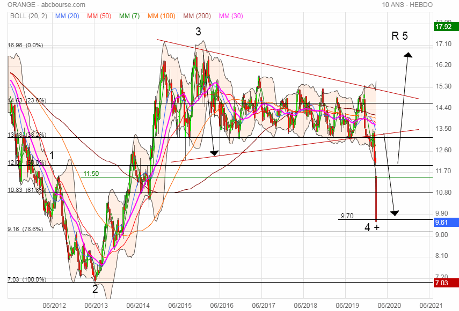Click the 14.63 (23.6%) Fibonacci label
Viewport: 459px width, 311px height.
click(27, 101)
